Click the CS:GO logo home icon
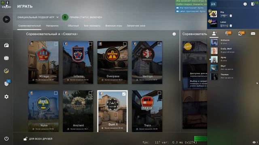Image resolution: width=259 pixels, height=145 pixels. pyautogui.click(x=6, y=7)
